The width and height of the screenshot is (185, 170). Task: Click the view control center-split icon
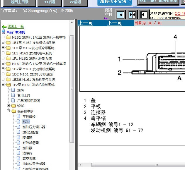click(132, 15)
